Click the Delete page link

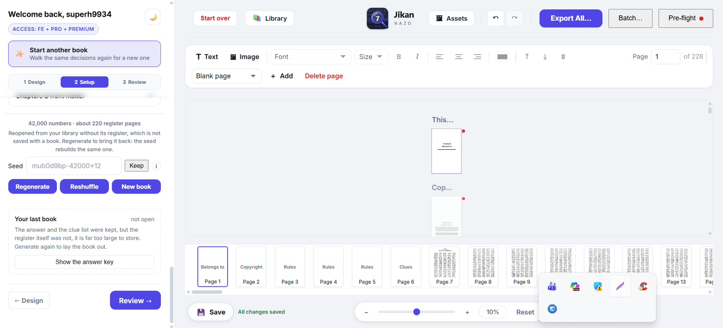click(324, 76)
